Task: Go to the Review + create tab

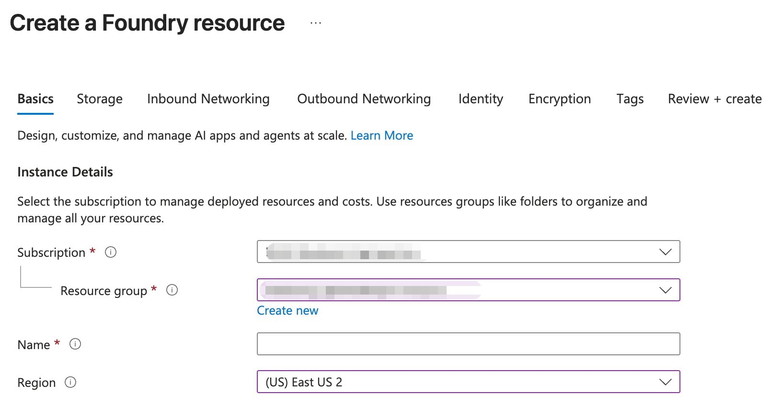Action: click(x=715, y=99)
